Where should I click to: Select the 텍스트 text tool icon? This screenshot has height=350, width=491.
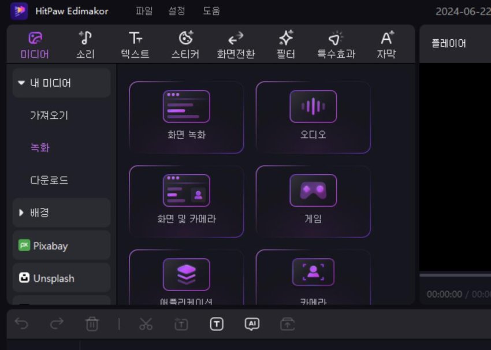[x=135, y=39]
